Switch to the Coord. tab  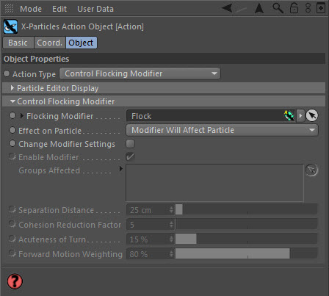pos(50,43)
